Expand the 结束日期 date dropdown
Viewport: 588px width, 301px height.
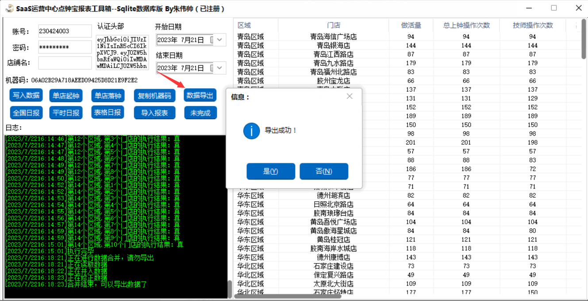220,68
